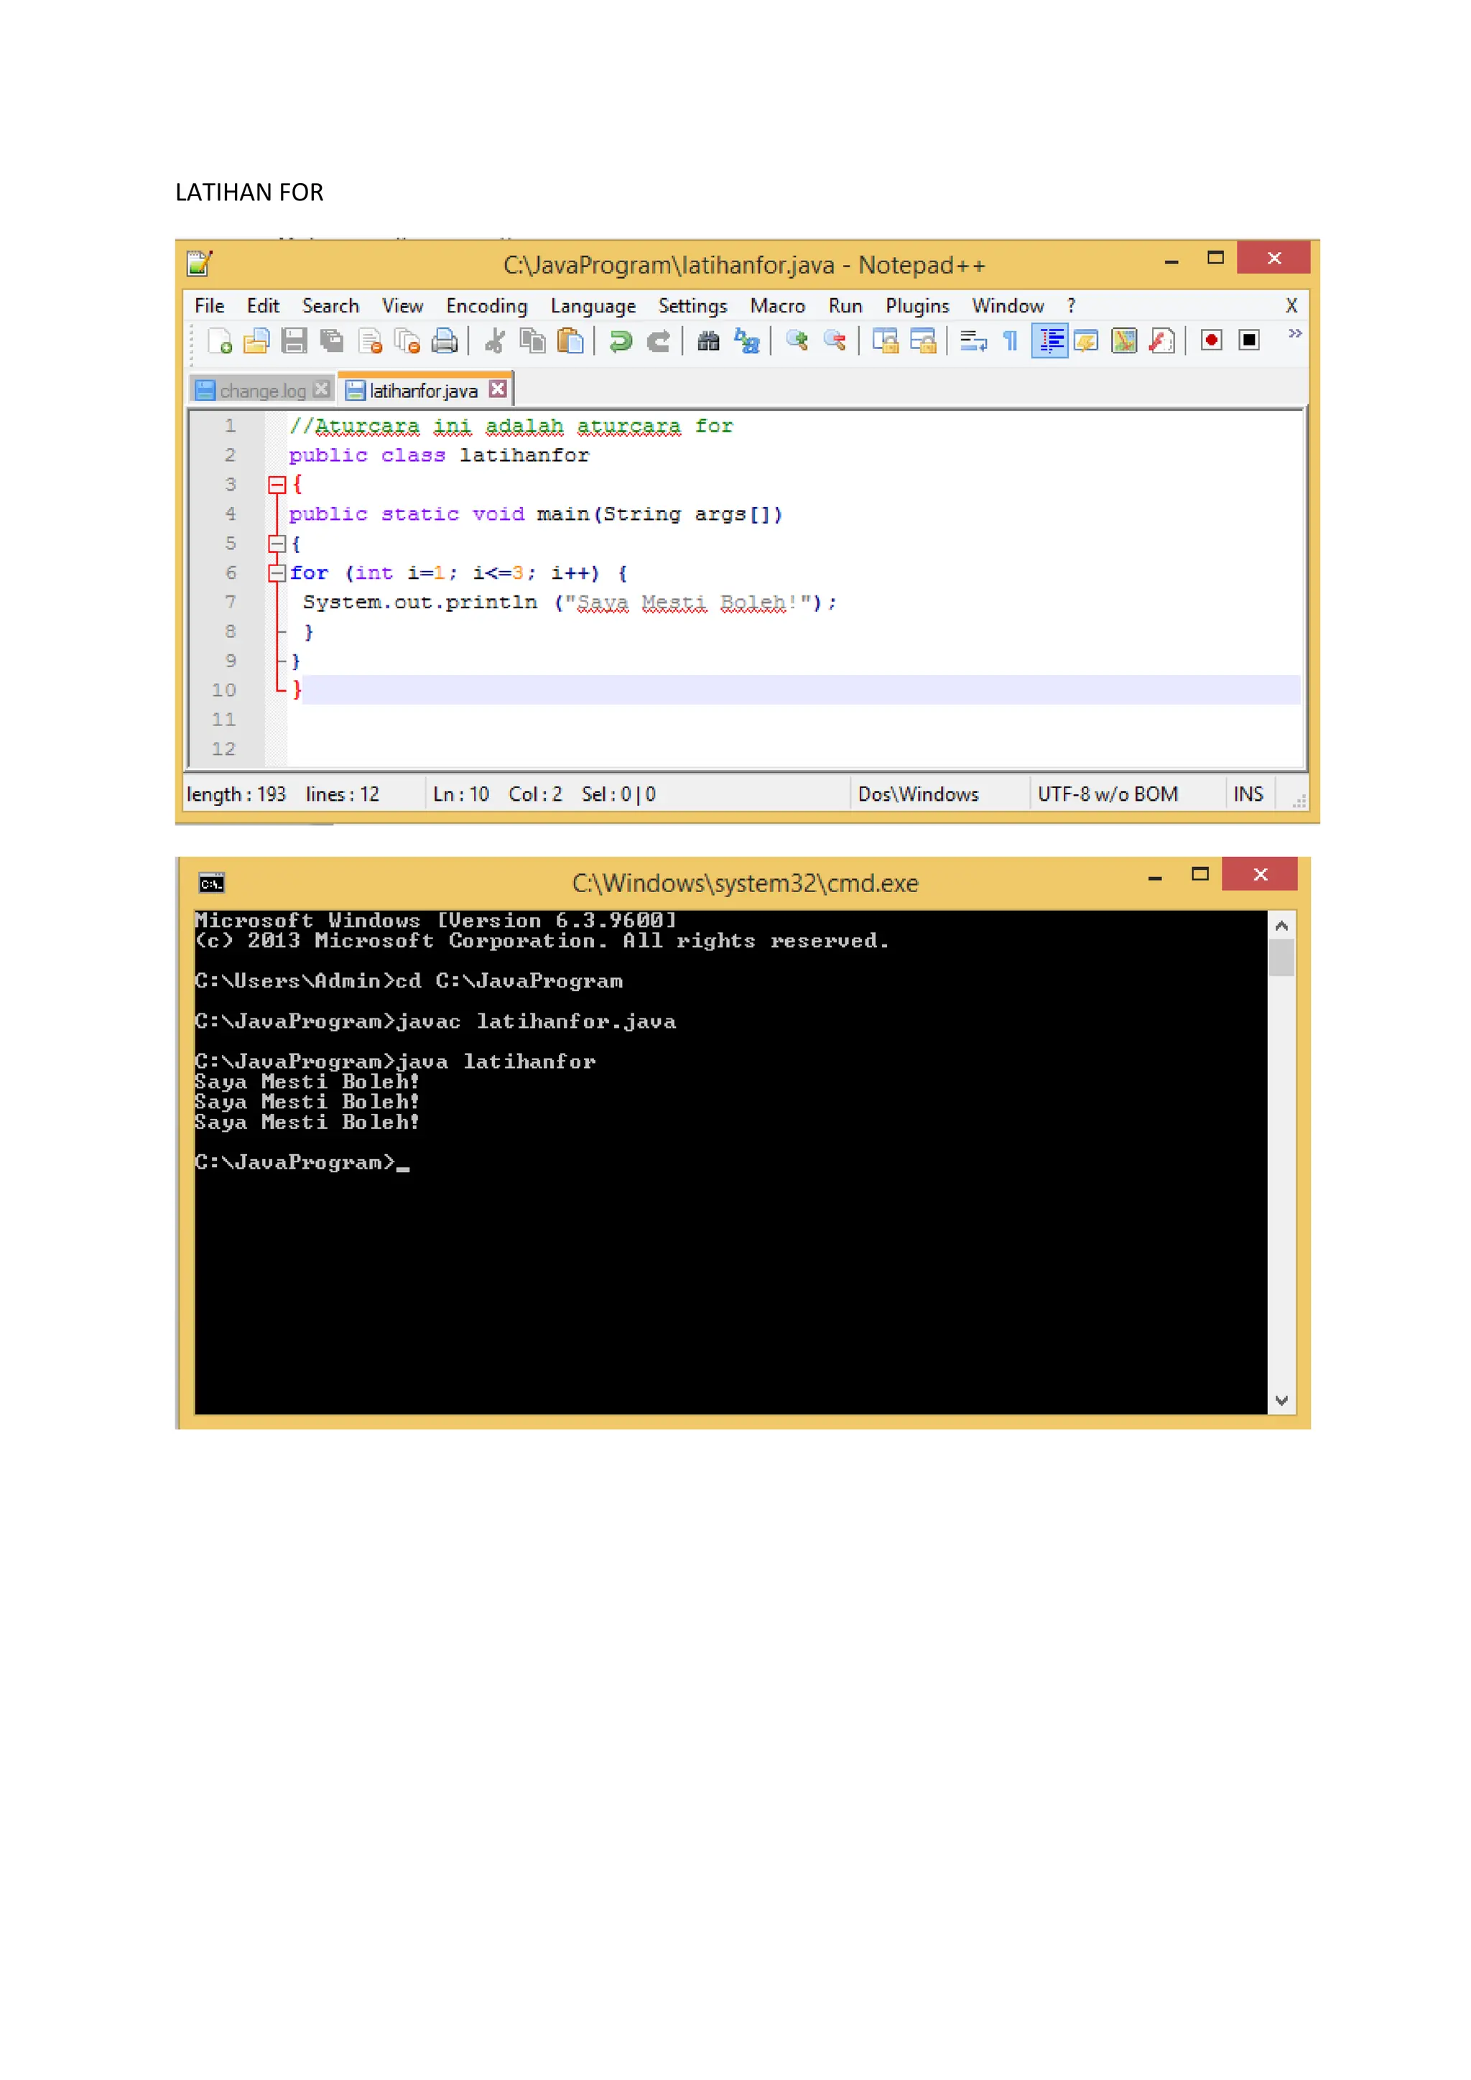The width and height of the screenshot is (1471, 2080).
Task: Click the Save icon in toolbar
Action: (294, 340)
